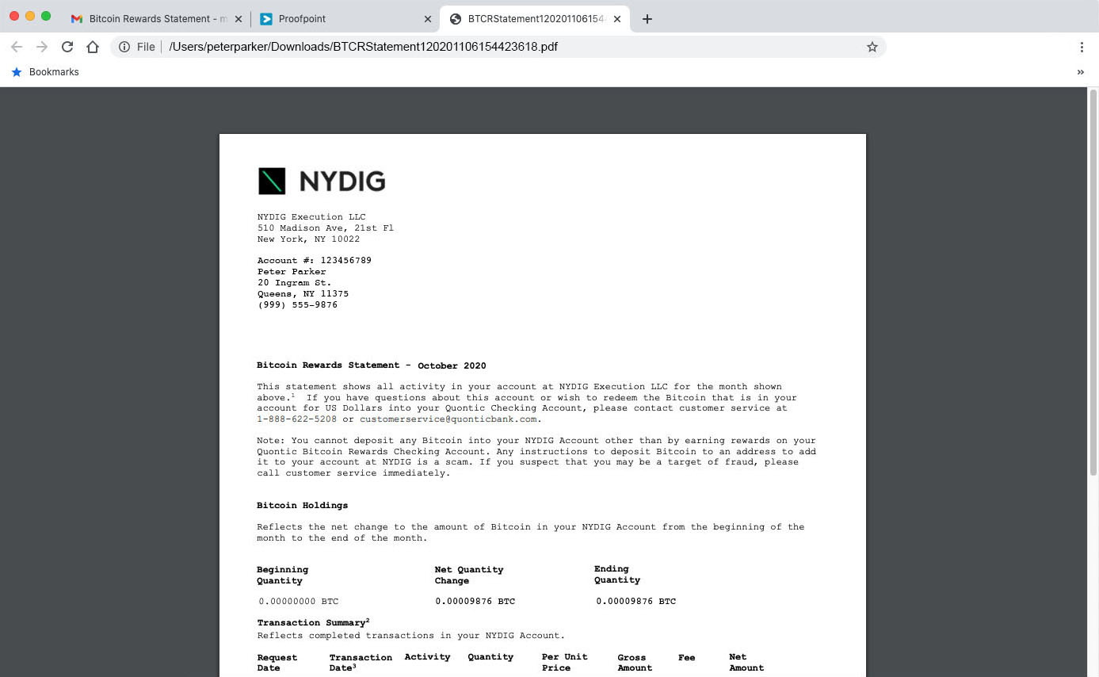The width and height of the screenshot is (1099, 677).
Task: Click the Bitcoin Holdings heading
Action: [302, 506]
